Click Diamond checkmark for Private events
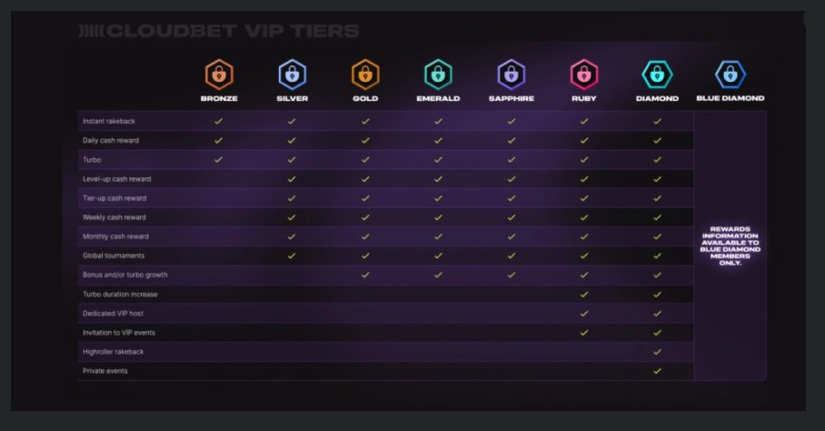This screenshot has width=825, height=431. click(x=657, y=371)
